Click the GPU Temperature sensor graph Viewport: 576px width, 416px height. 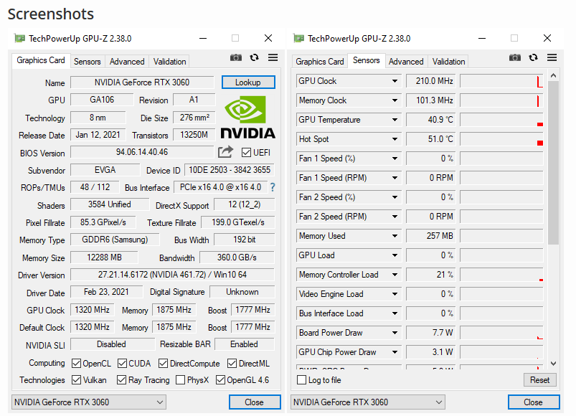[x=501, y=120]
